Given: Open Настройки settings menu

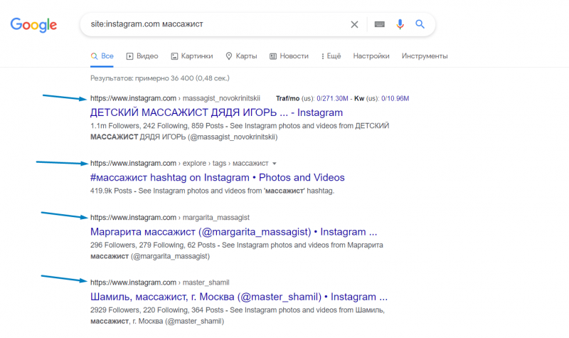Looking at the screenshot, I should (371, 56).
